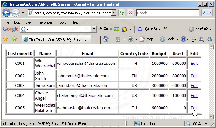Open the Tools gear command menu
Image resolution: width=216 pixels, height=128 pixels.
click(x=169, y=39)
